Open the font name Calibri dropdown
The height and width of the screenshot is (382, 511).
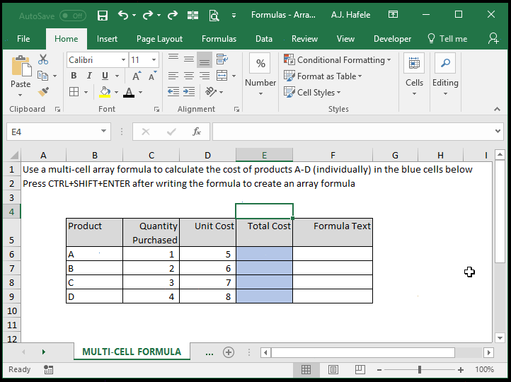[123, 60]
